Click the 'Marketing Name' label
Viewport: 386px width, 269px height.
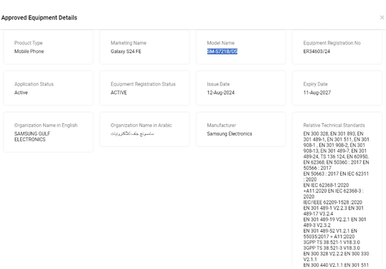click(128, 43)
